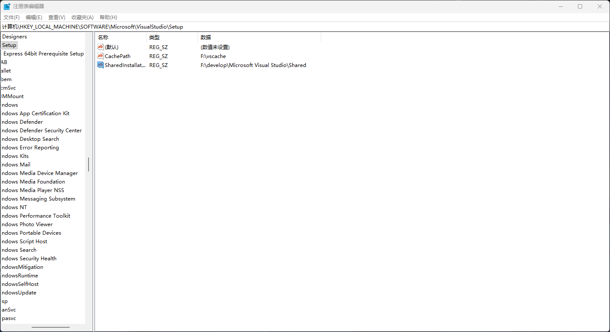The height and width of the screenshot is (332, 610).
Task: Click REG_SZ type of SharedInstallat... row
Action: 158,65
